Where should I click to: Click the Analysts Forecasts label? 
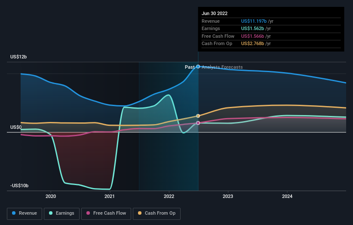pos(222,67)
